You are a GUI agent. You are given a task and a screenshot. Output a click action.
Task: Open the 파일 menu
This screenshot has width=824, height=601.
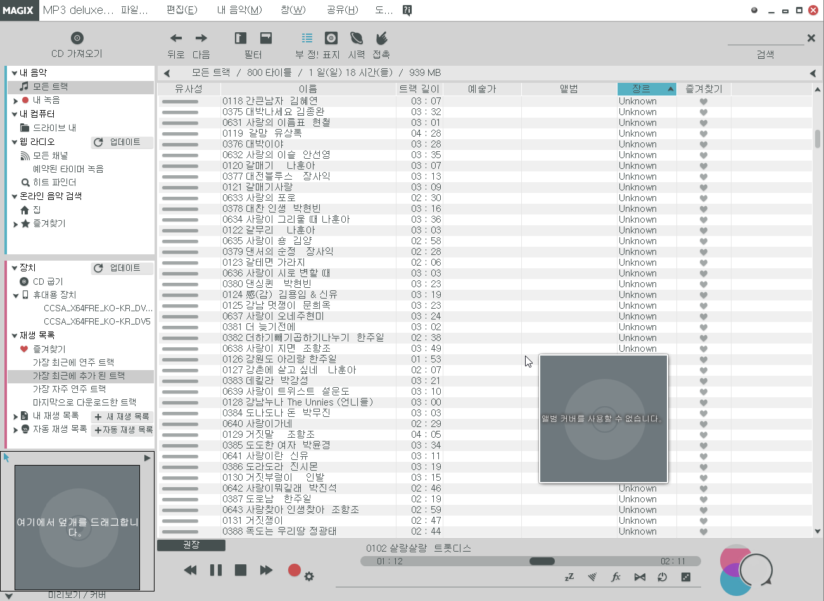coord(134,10)
